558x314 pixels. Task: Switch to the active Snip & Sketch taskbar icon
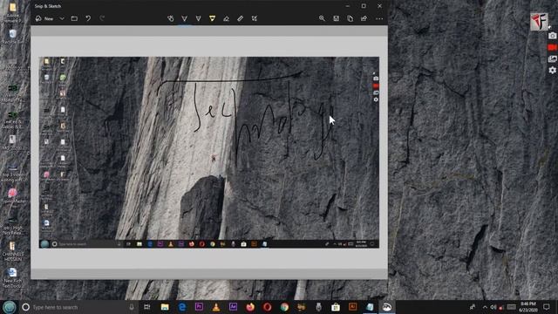click(x=387, y=307)
